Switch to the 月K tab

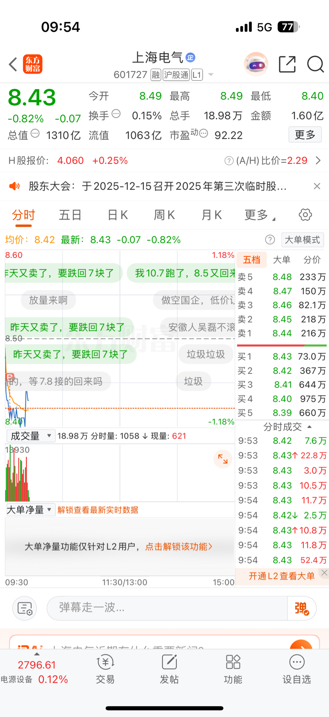click(x=212, y=215)
